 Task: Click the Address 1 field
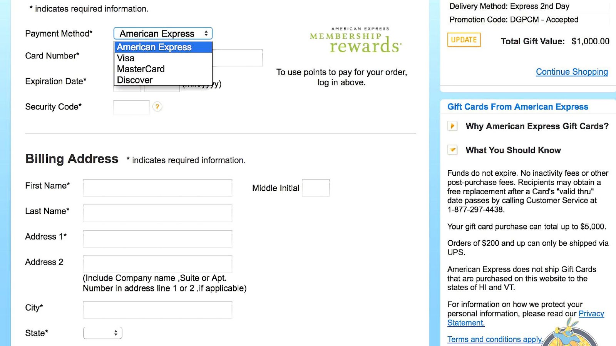157,239
